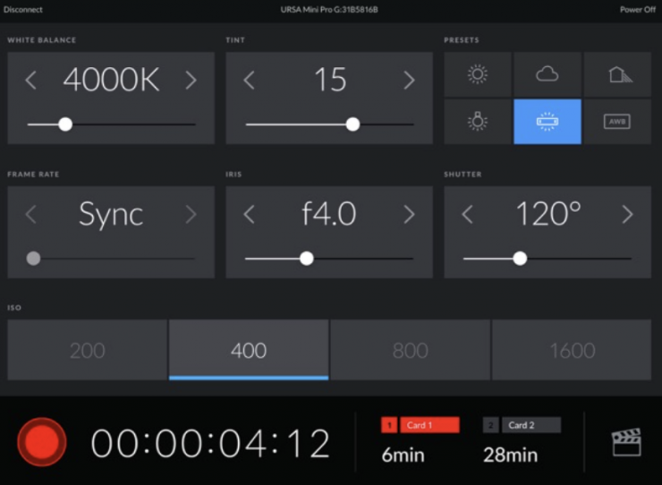Increase white balance with the right arrow
Image resolution: width=662 pixels, height=485 pixels.
(x=191, y=81)
